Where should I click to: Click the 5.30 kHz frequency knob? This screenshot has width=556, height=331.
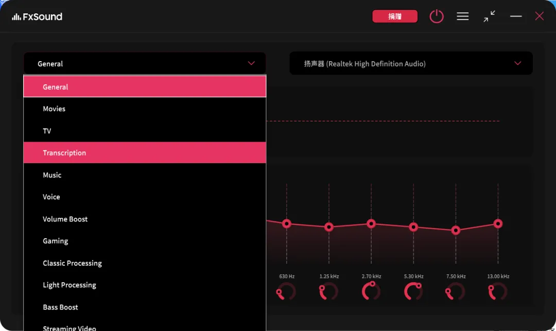click(413, 291)
